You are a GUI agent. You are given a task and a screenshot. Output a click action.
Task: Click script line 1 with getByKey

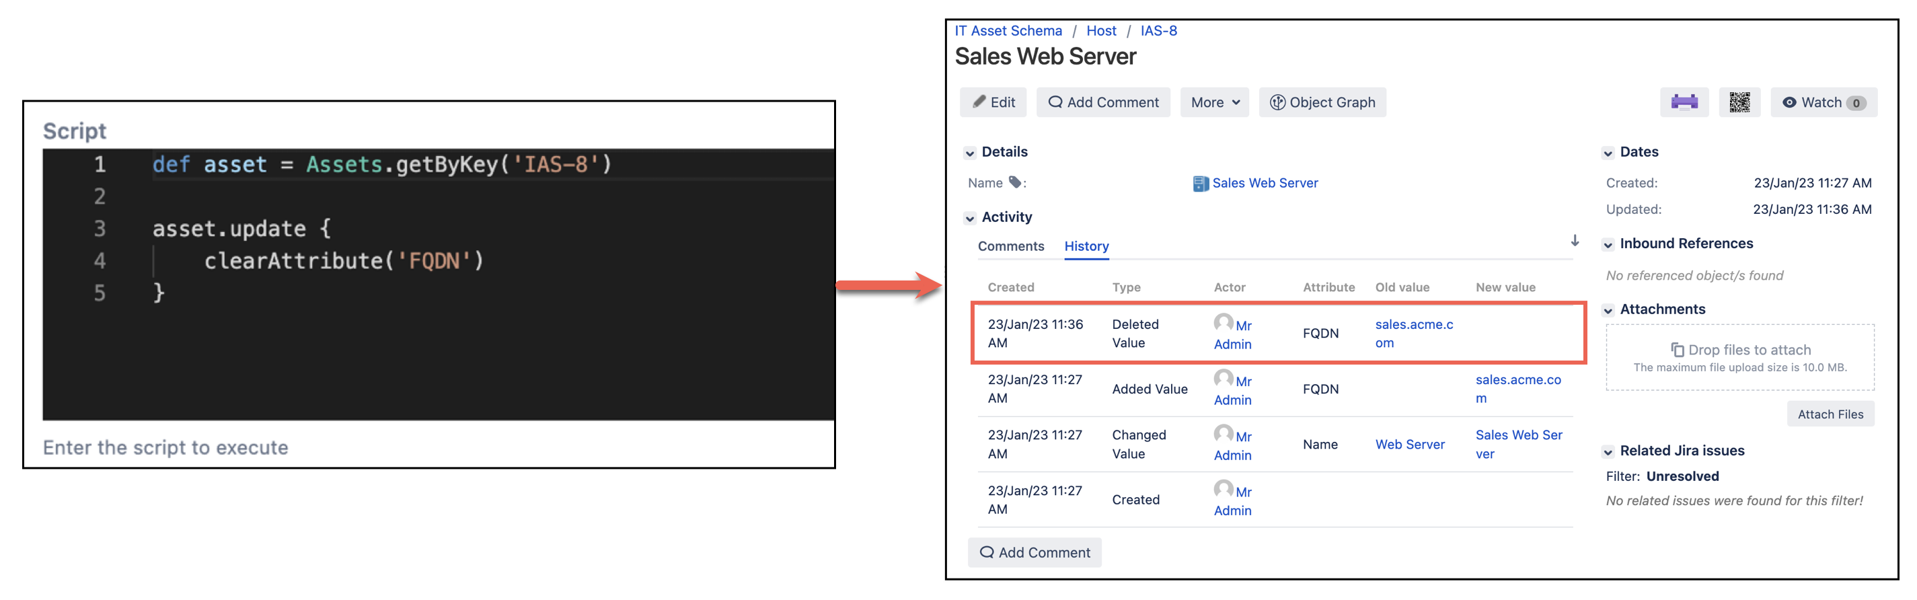coord(382,165)
